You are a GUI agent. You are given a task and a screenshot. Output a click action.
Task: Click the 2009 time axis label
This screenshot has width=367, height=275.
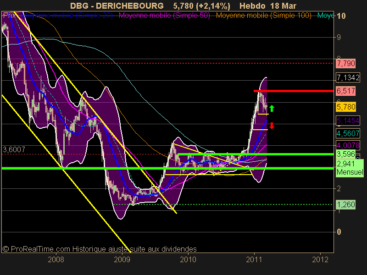[x=122, y=259]
